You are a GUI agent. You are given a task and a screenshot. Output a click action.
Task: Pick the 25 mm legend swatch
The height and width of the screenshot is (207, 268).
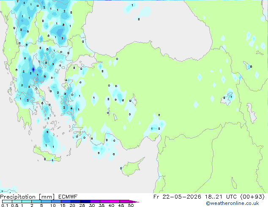pyautogui.click(x=85, y=202)
